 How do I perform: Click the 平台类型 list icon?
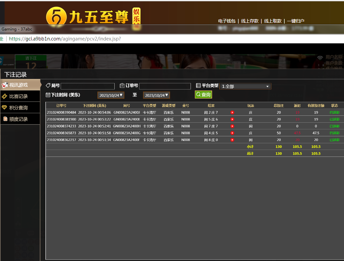tap(198, 85)
